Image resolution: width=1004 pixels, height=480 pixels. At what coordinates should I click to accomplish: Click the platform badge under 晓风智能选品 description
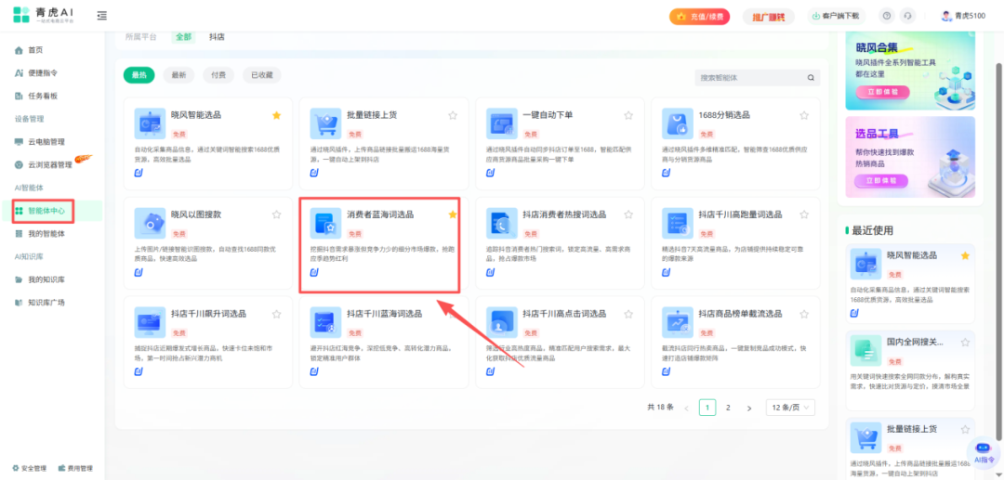(x=139, y=173)
